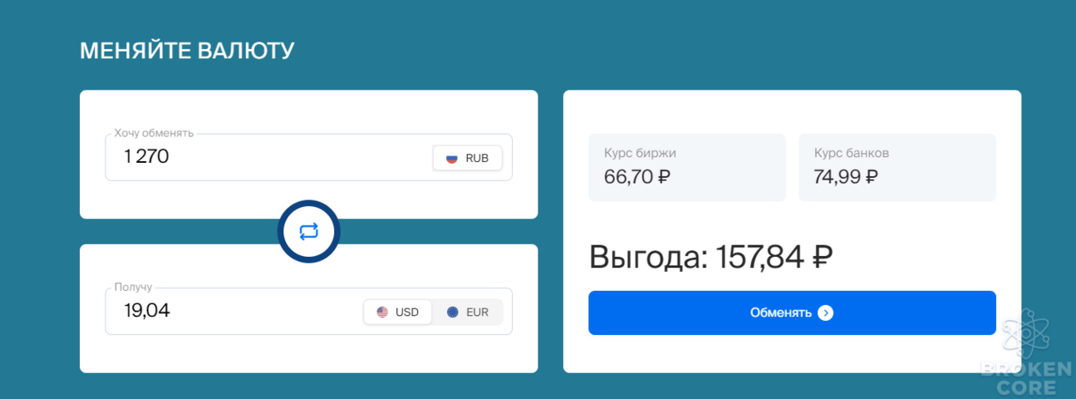Click the Курс банков rate card
Image resolution: width=1076 pixels, height=399 pixels.
(x=897, y=167)
